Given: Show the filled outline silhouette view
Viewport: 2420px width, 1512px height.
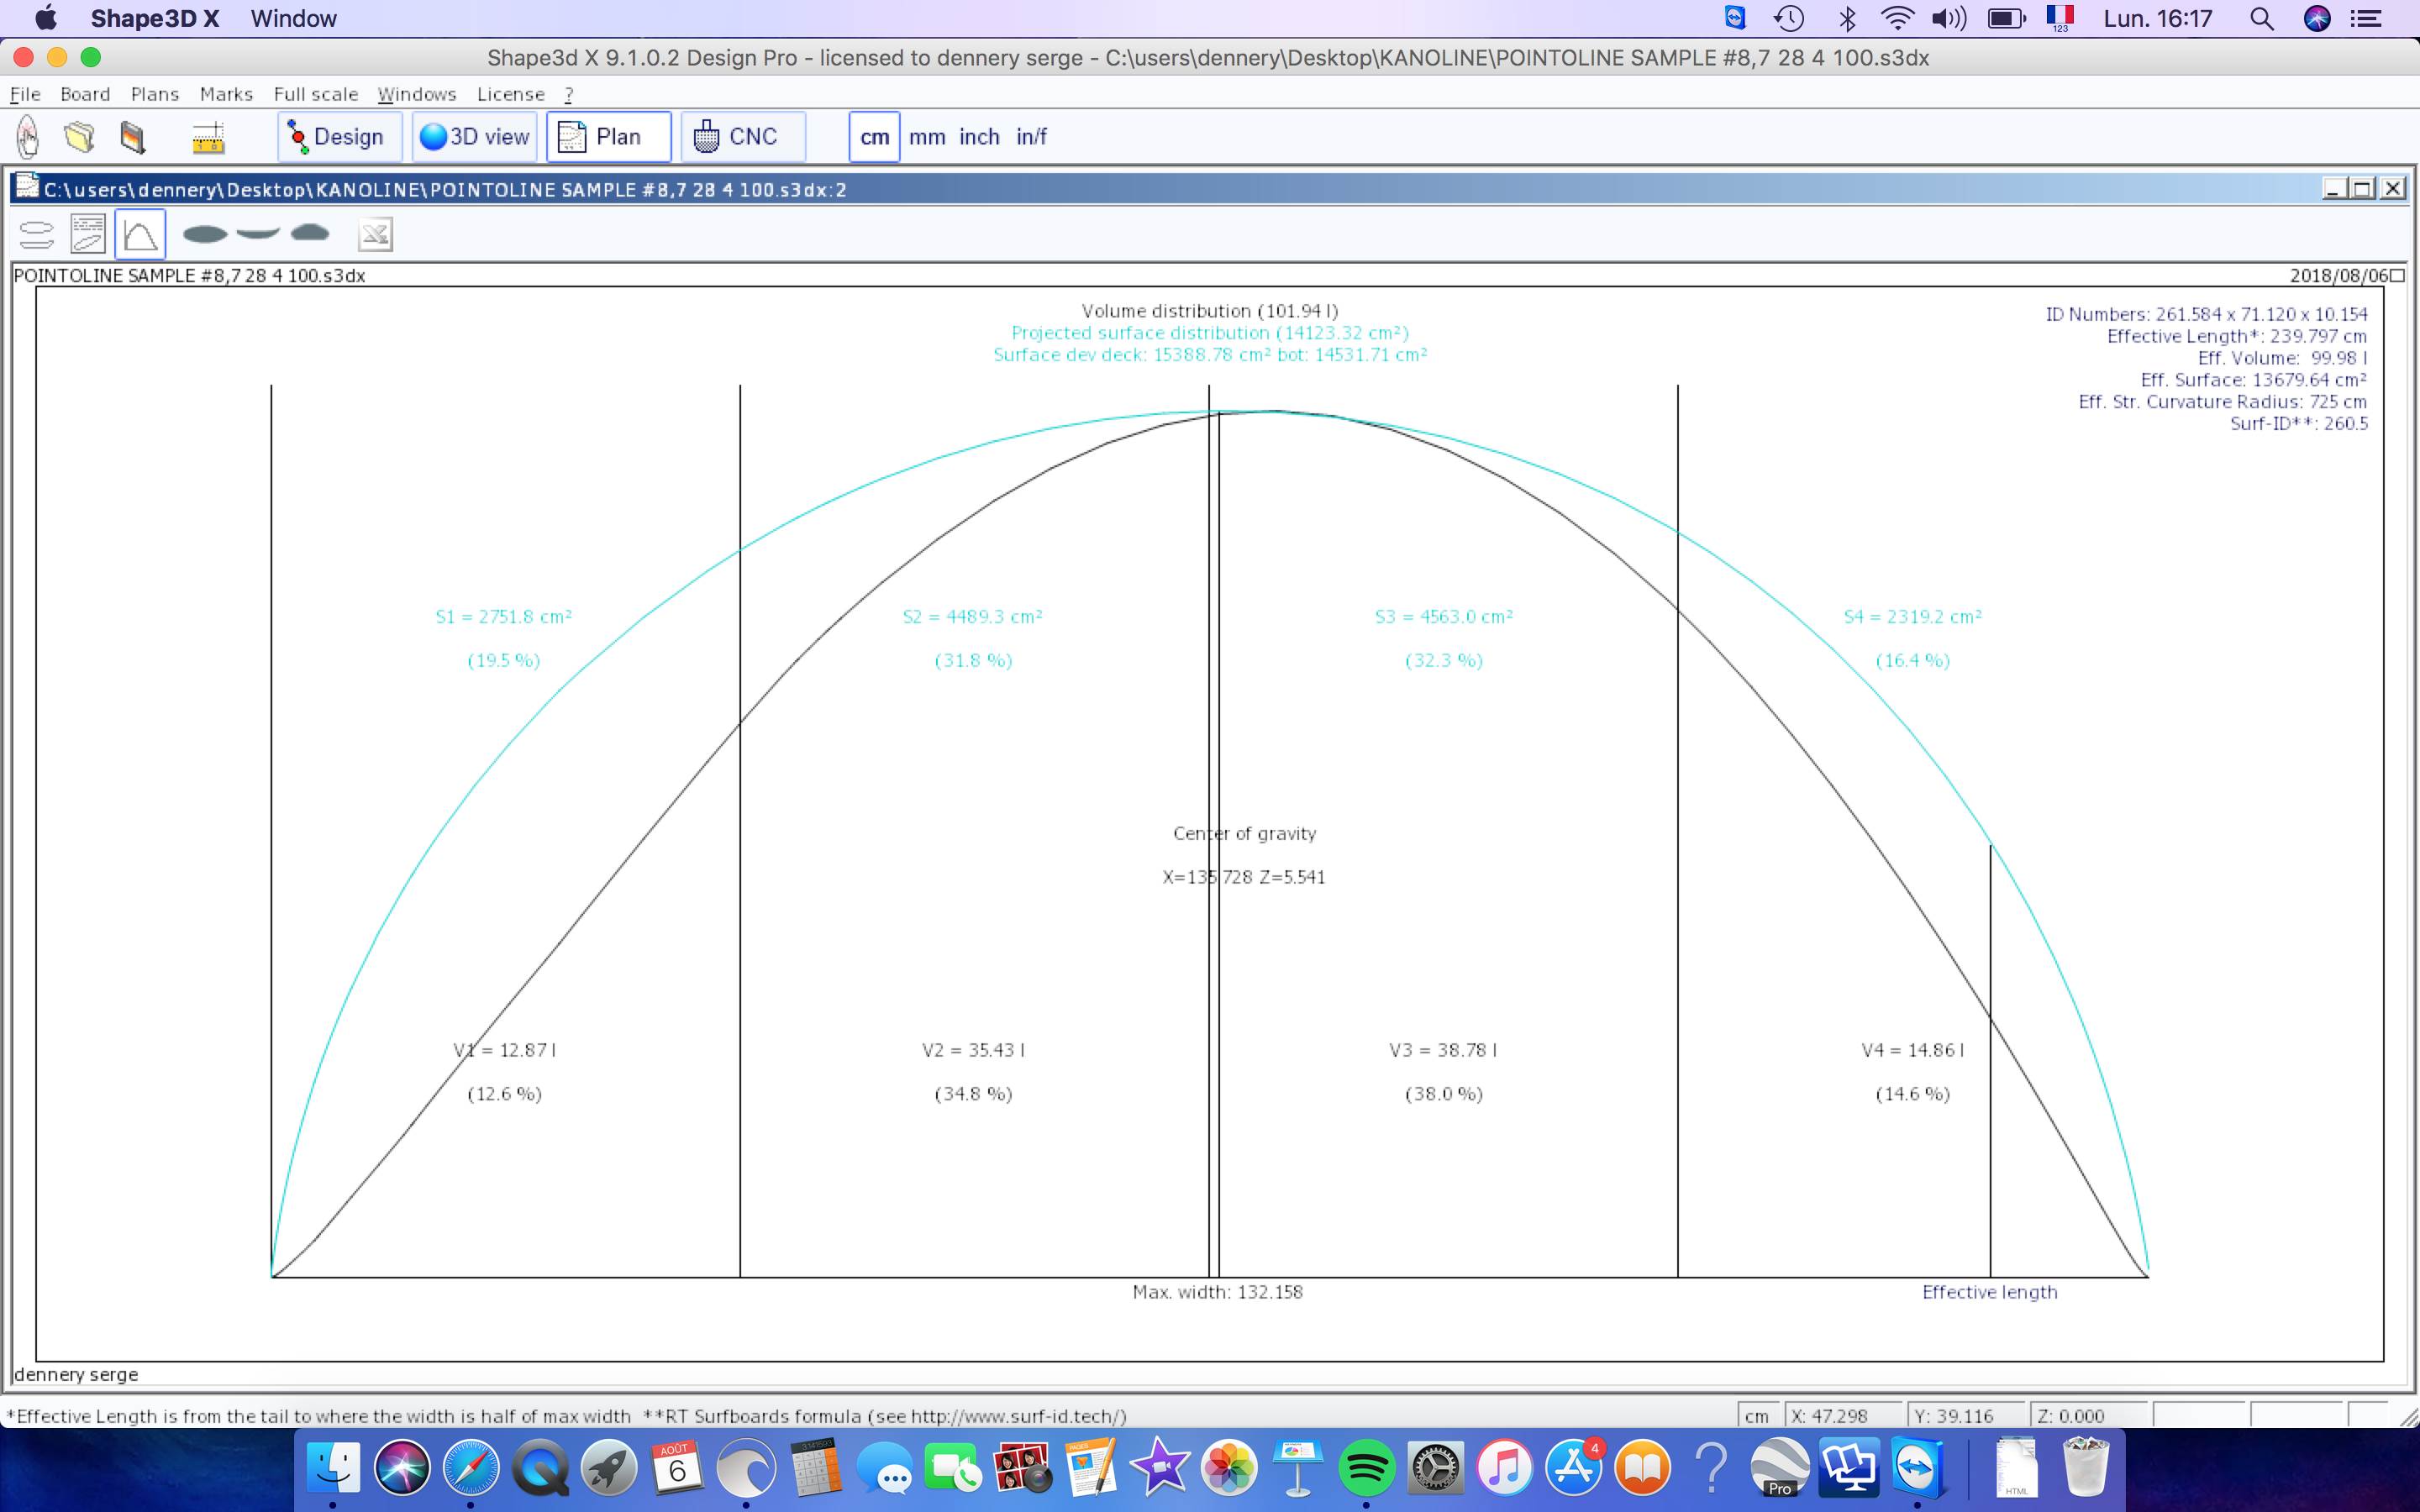Looking at the screenshot, I should pyautogui.click(x=205, y=234).
